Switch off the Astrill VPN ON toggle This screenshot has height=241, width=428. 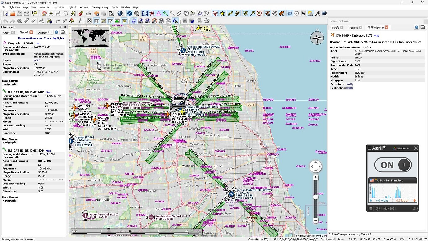(x=393, y=165)
